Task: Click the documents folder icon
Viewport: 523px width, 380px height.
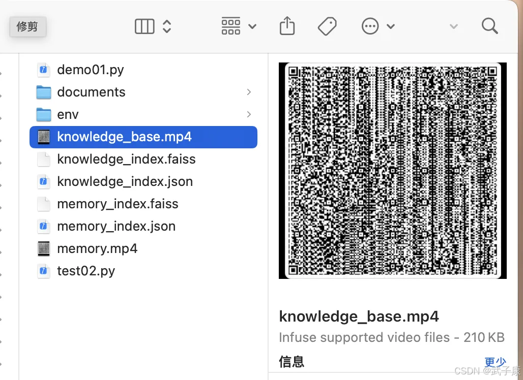Action: (44, 92)
